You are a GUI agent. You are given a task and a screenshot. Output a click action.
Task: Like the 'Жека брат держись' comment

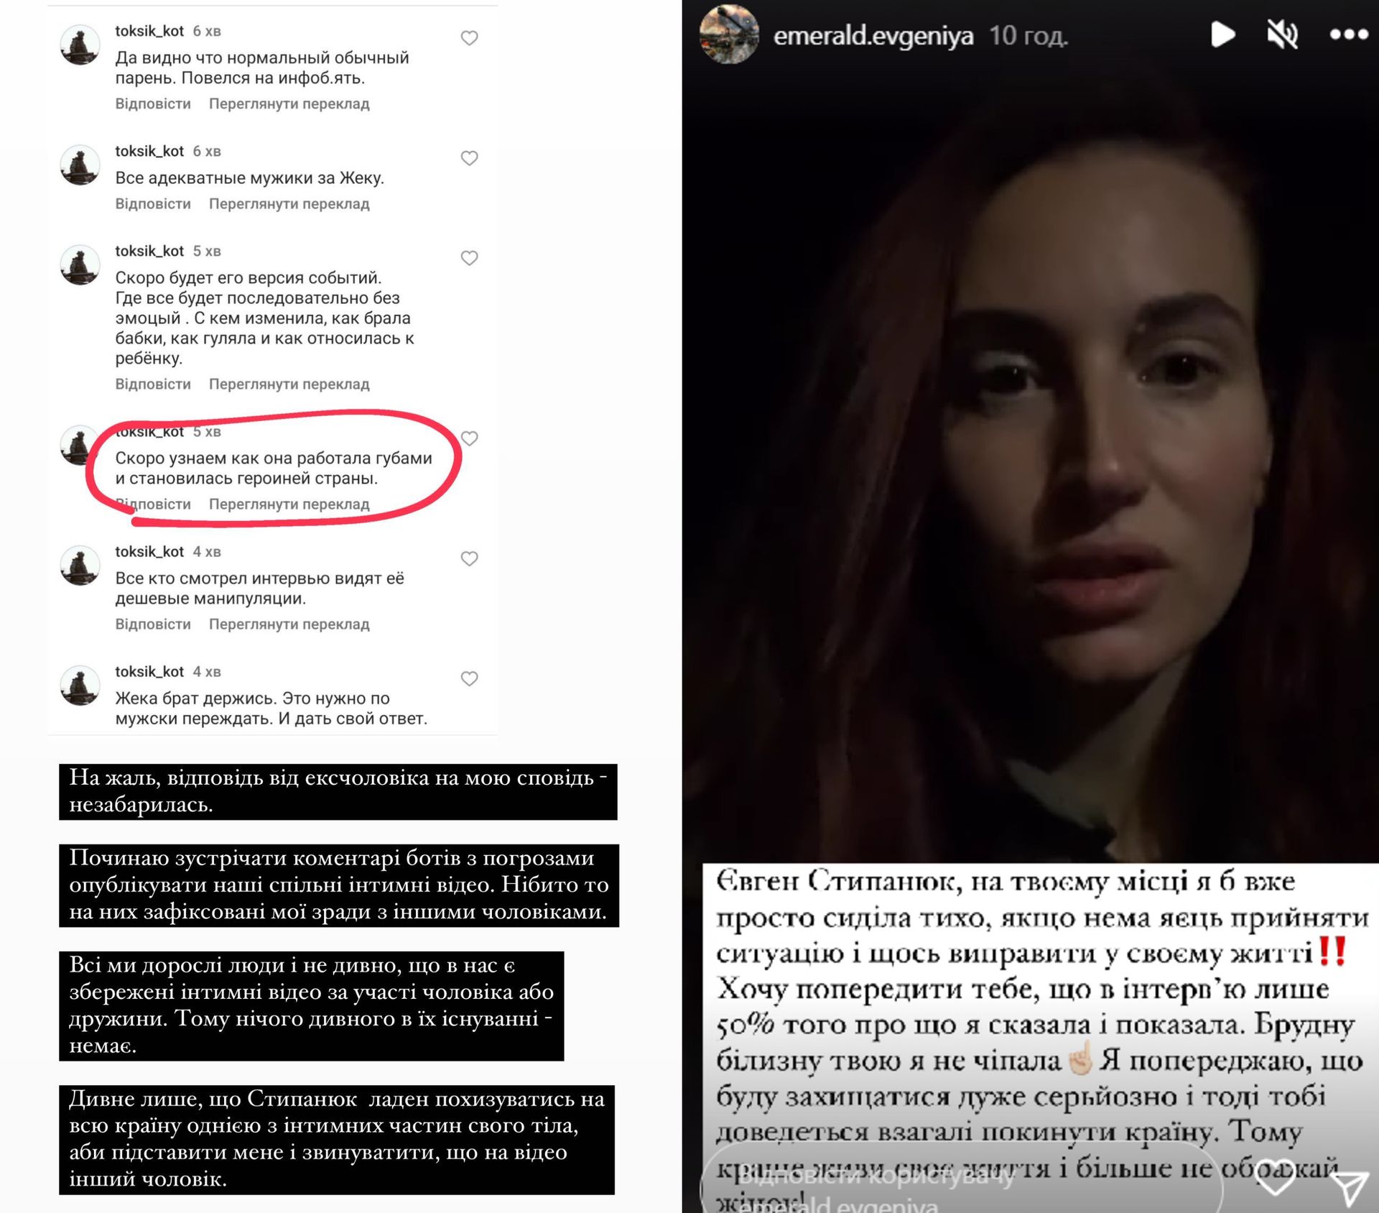tap(469, 678)
